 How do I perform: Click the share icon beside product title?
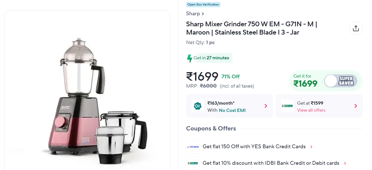point(356,28)
